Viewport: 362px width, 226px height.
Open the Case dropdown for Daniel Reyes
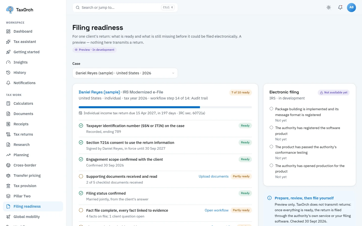click(125, 73)
